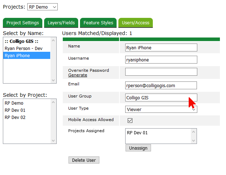The image size is (226, 175).
Task: Choose RP Dev 02 in project list
Action: coord(15,117)
